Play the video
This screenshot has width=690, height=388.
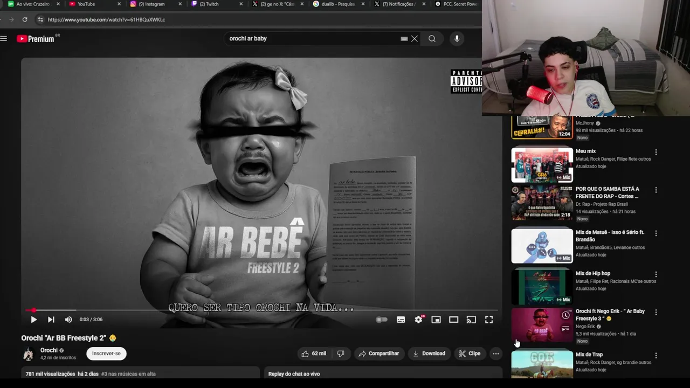click(33, 320)
